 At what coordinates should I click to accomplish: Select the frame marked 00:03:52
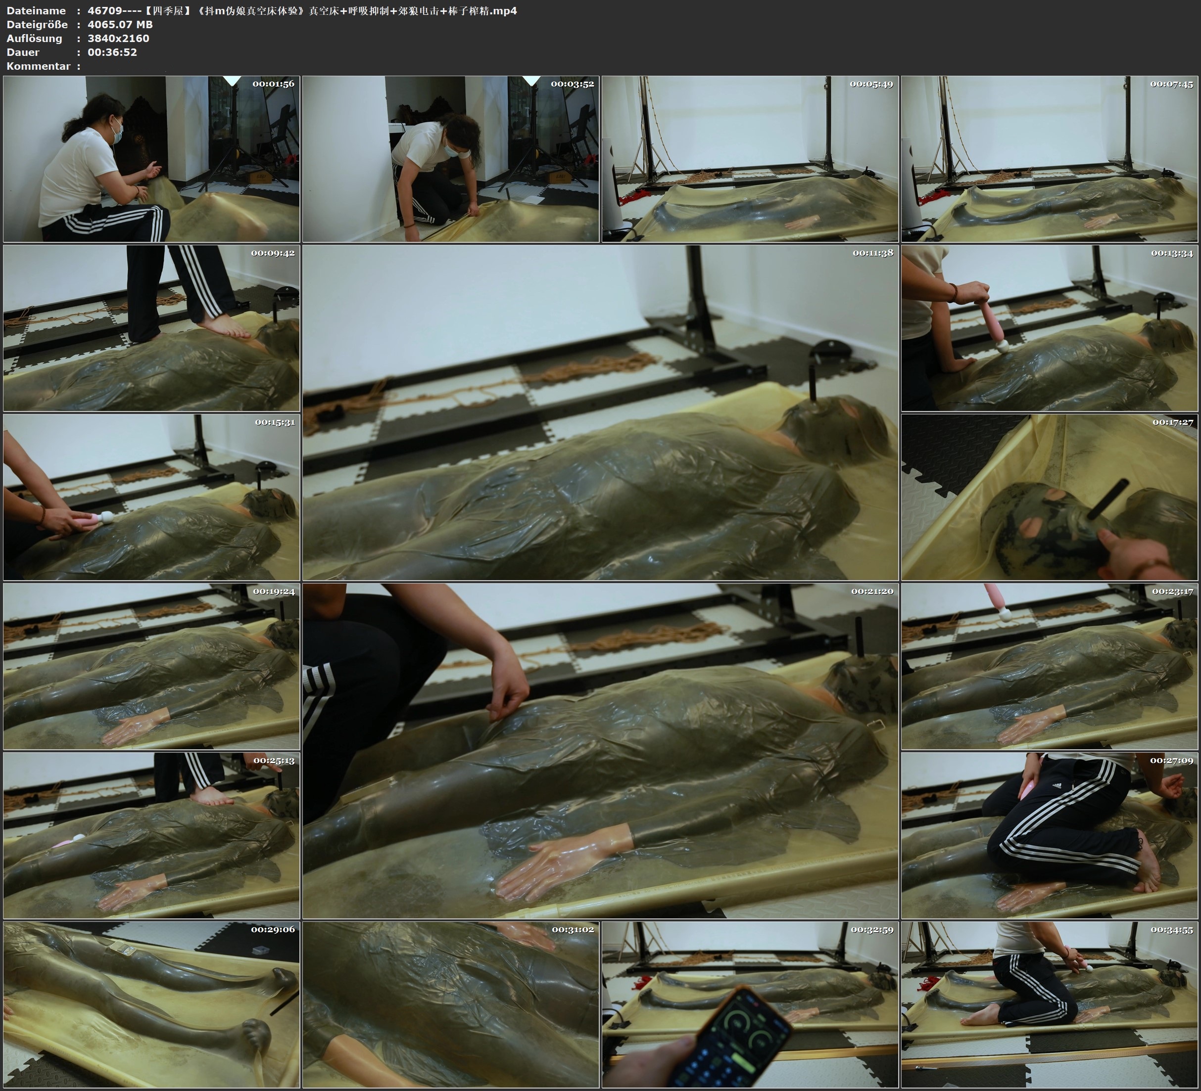(450, 158)
